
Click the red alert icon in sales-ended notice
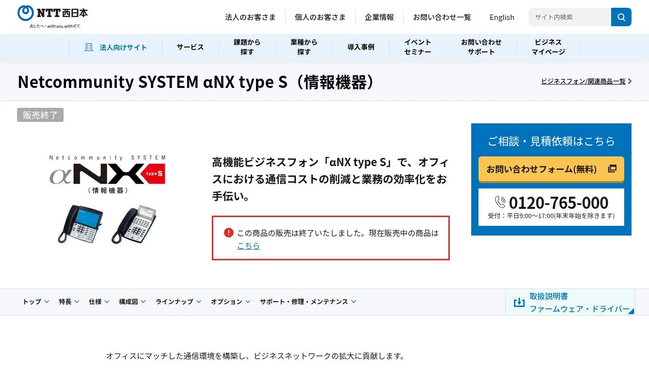point(229,233)
